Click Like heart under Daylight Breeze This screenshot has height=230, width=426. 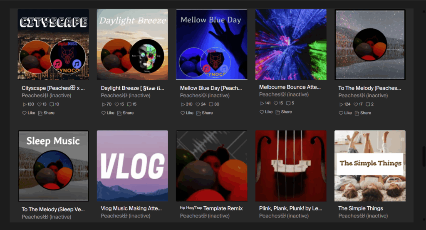[x=108, y=113]
